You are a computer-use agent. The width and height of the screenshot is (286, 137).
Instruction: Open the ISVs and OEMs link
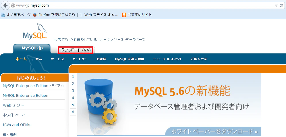click(16, 125)
